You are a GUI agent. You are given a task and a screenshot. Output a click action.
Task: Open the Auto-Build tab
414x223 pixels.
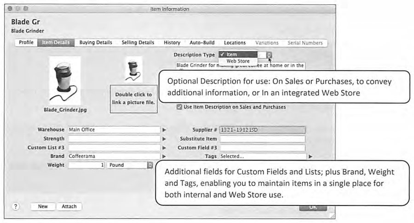(202, 42)
